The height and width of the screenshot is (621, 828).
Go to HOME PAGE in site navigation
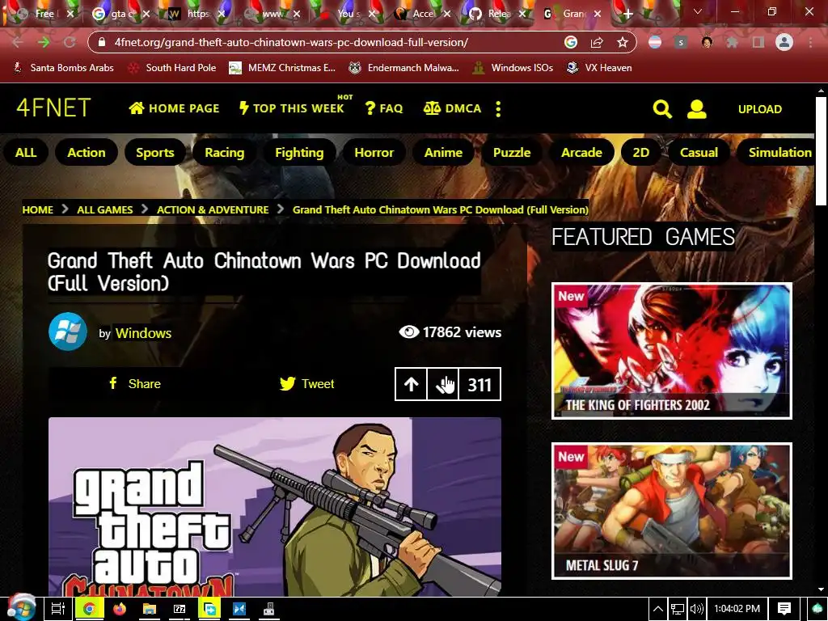[174, 108]
